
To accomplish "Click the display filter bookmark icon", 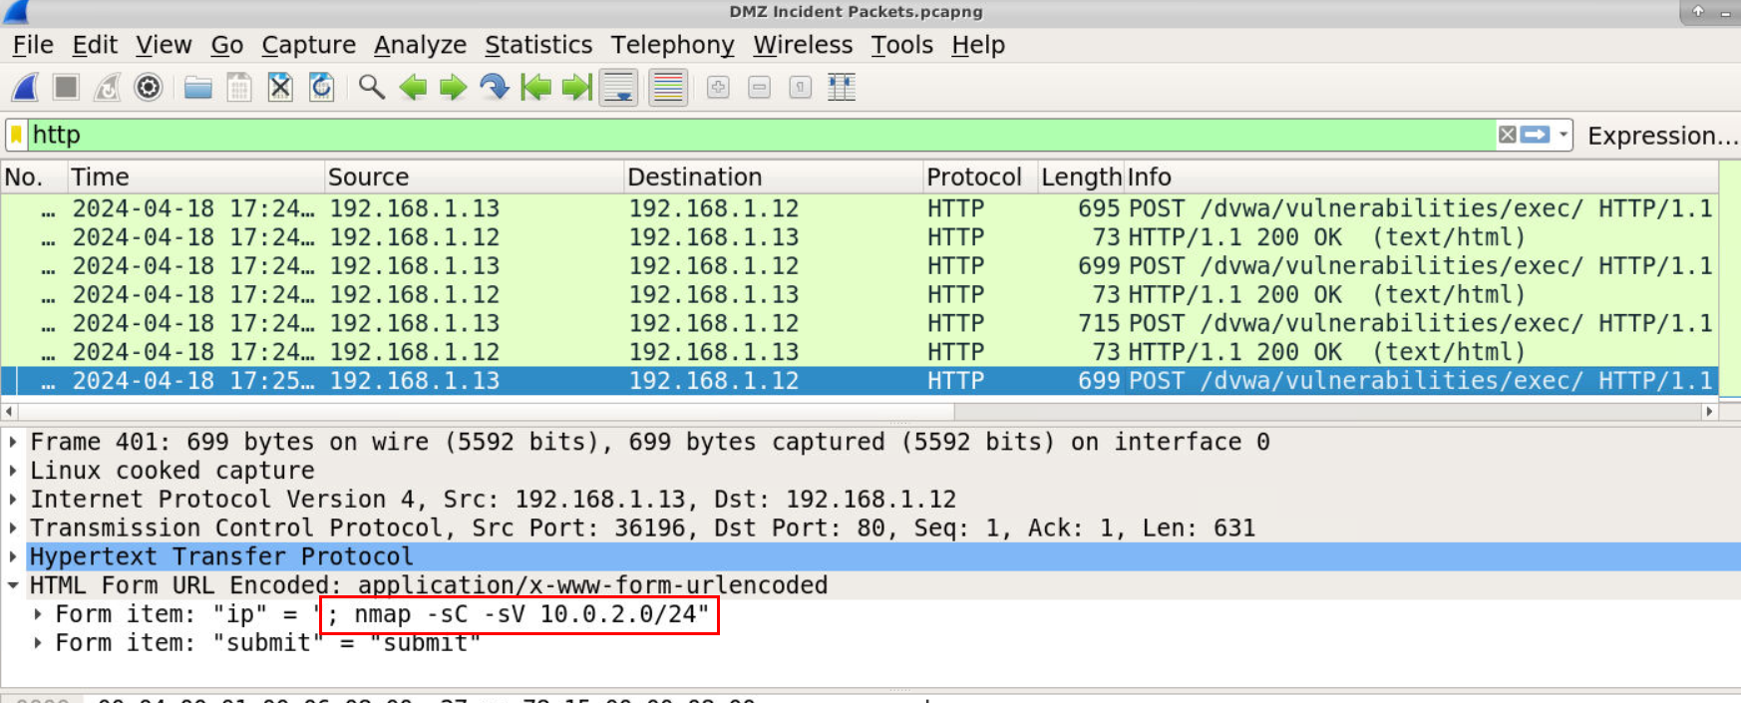I will coord(17,135).
